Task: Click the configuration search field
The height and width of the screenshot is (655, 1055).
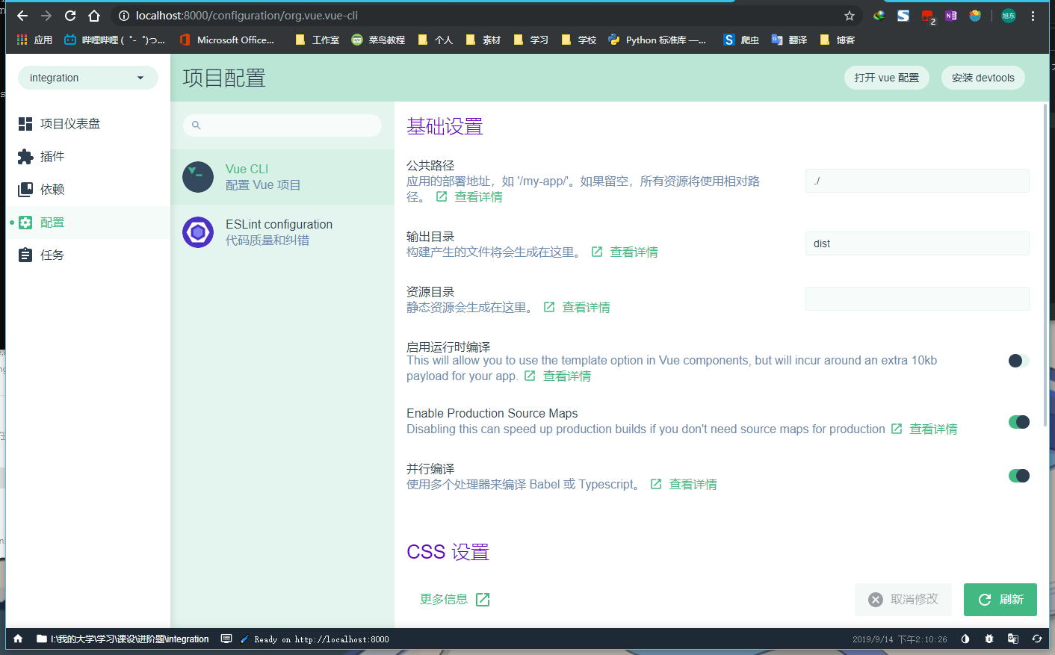Action: coord(282,125)
